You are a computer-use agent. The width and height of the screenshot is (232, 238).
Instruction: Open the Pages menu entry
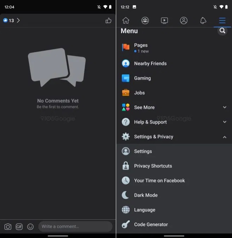point(174,48)
